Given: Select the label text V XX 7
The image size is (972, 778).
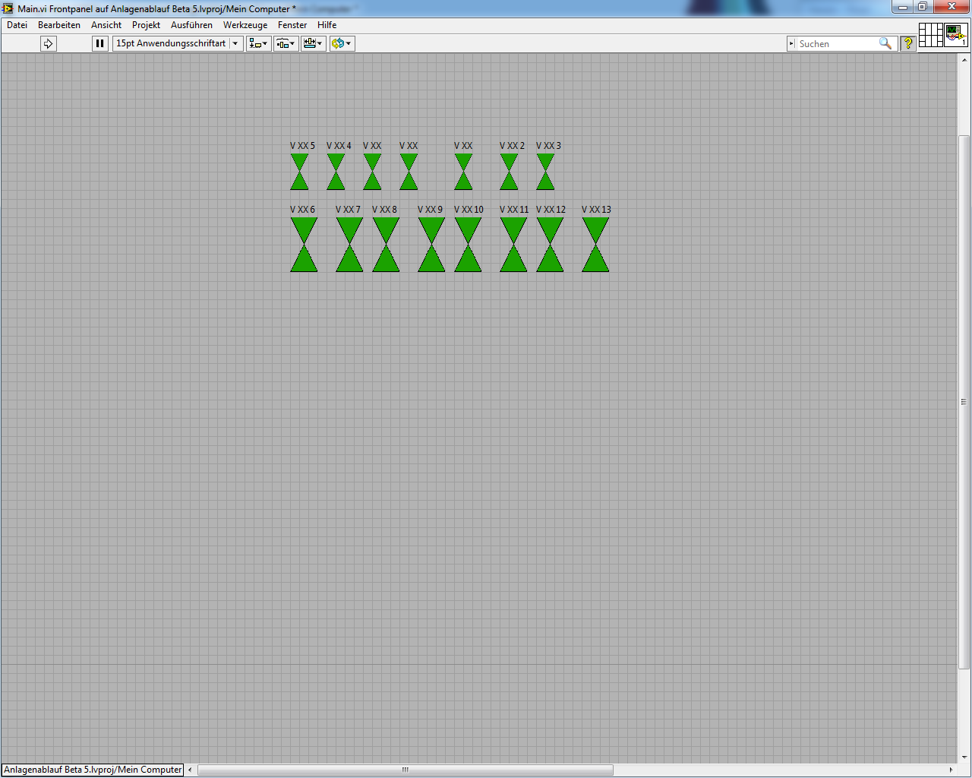Looking at the screenshot, I should click(x=348, y=210).
